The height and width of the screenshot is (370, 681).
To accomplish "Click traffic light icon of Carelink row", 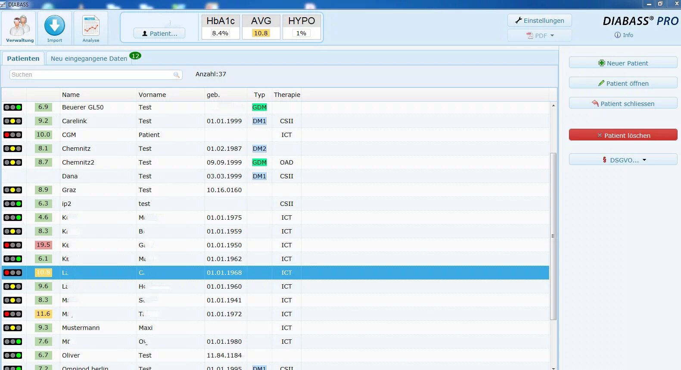I will click(12, 121).
